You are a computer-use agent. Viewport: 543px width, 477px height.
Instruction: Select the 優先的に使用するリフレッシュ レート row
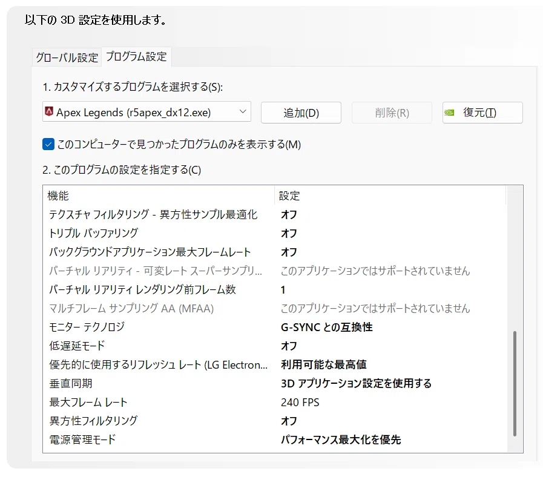[x=275, y=364]
